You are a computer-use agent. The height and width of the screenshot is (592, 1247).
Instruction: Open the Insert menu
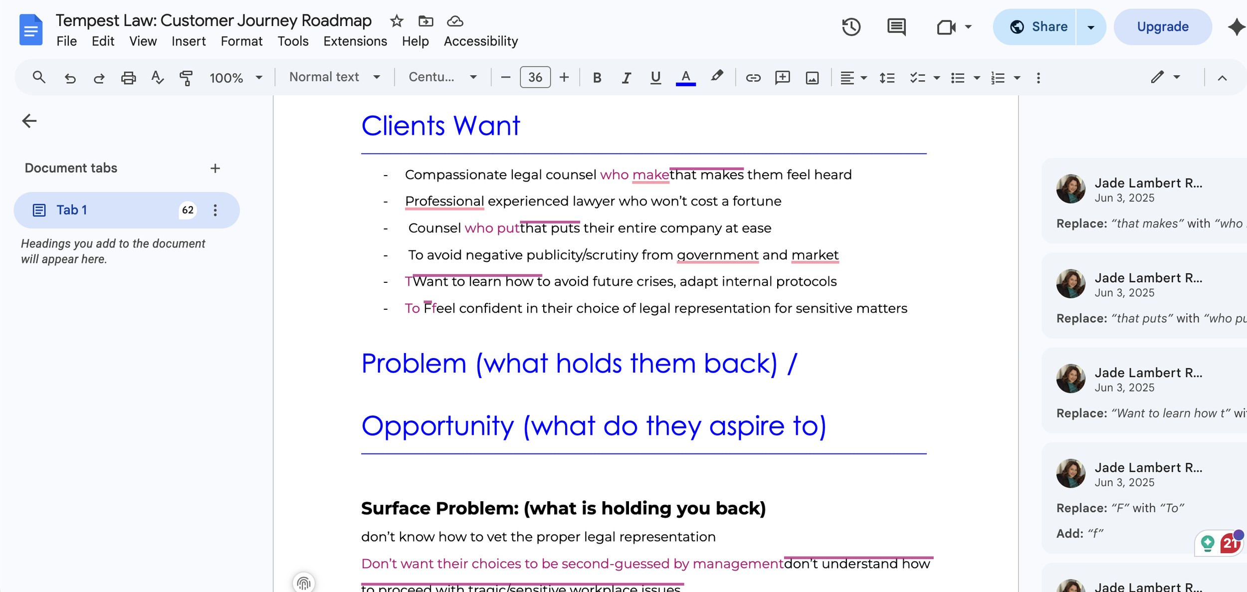click(189, 41)
